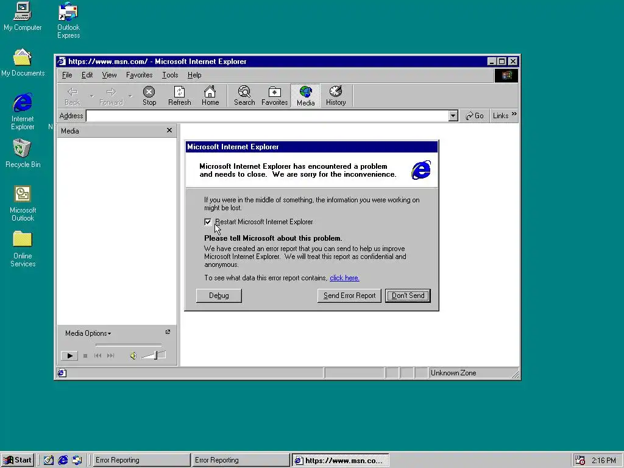Open the Favorites menu

click(140, 75)
